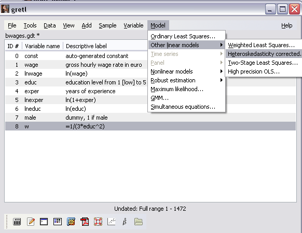
Task: Sort by the ID # column header
Action: coord(13,46)
